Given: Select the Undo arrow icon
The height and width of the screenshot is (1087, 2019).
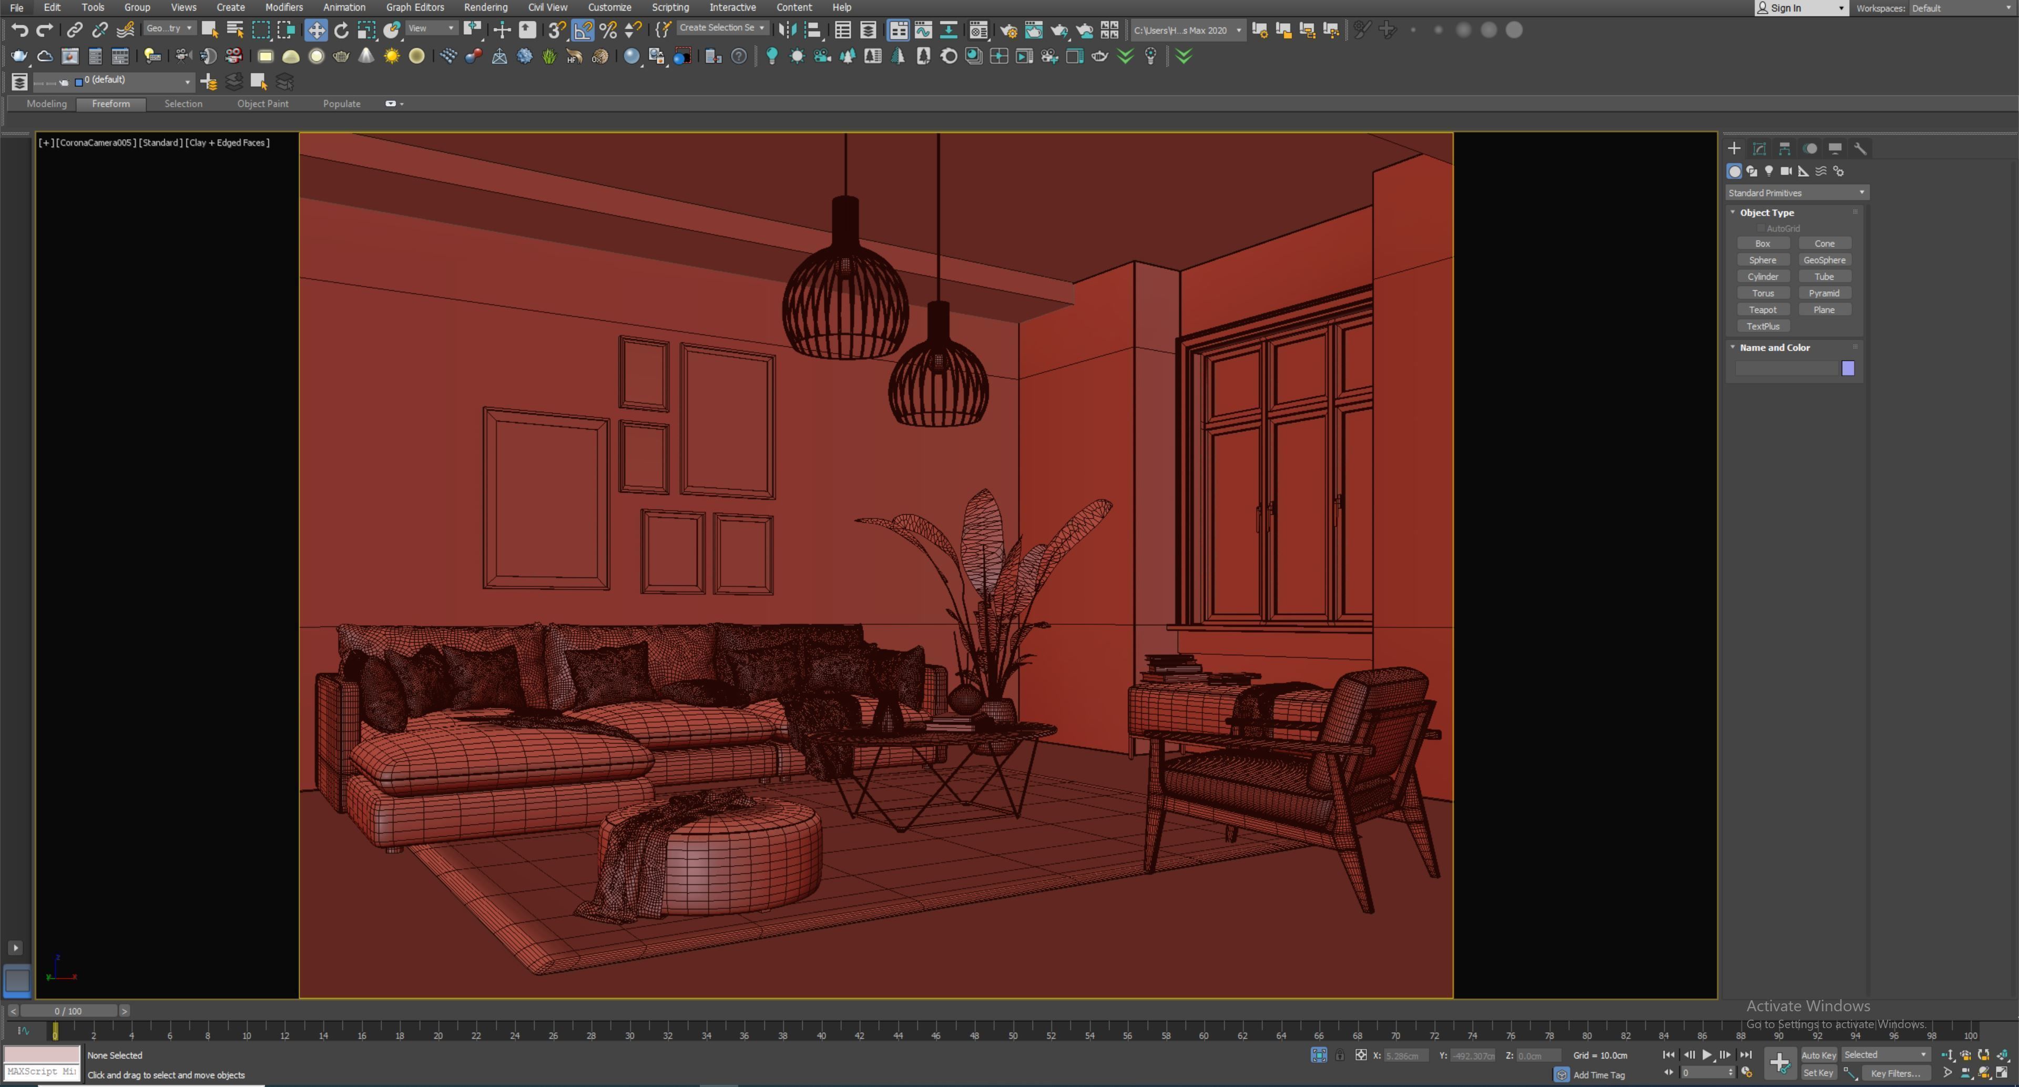Looking at the screenshot, I should [19, 30].
